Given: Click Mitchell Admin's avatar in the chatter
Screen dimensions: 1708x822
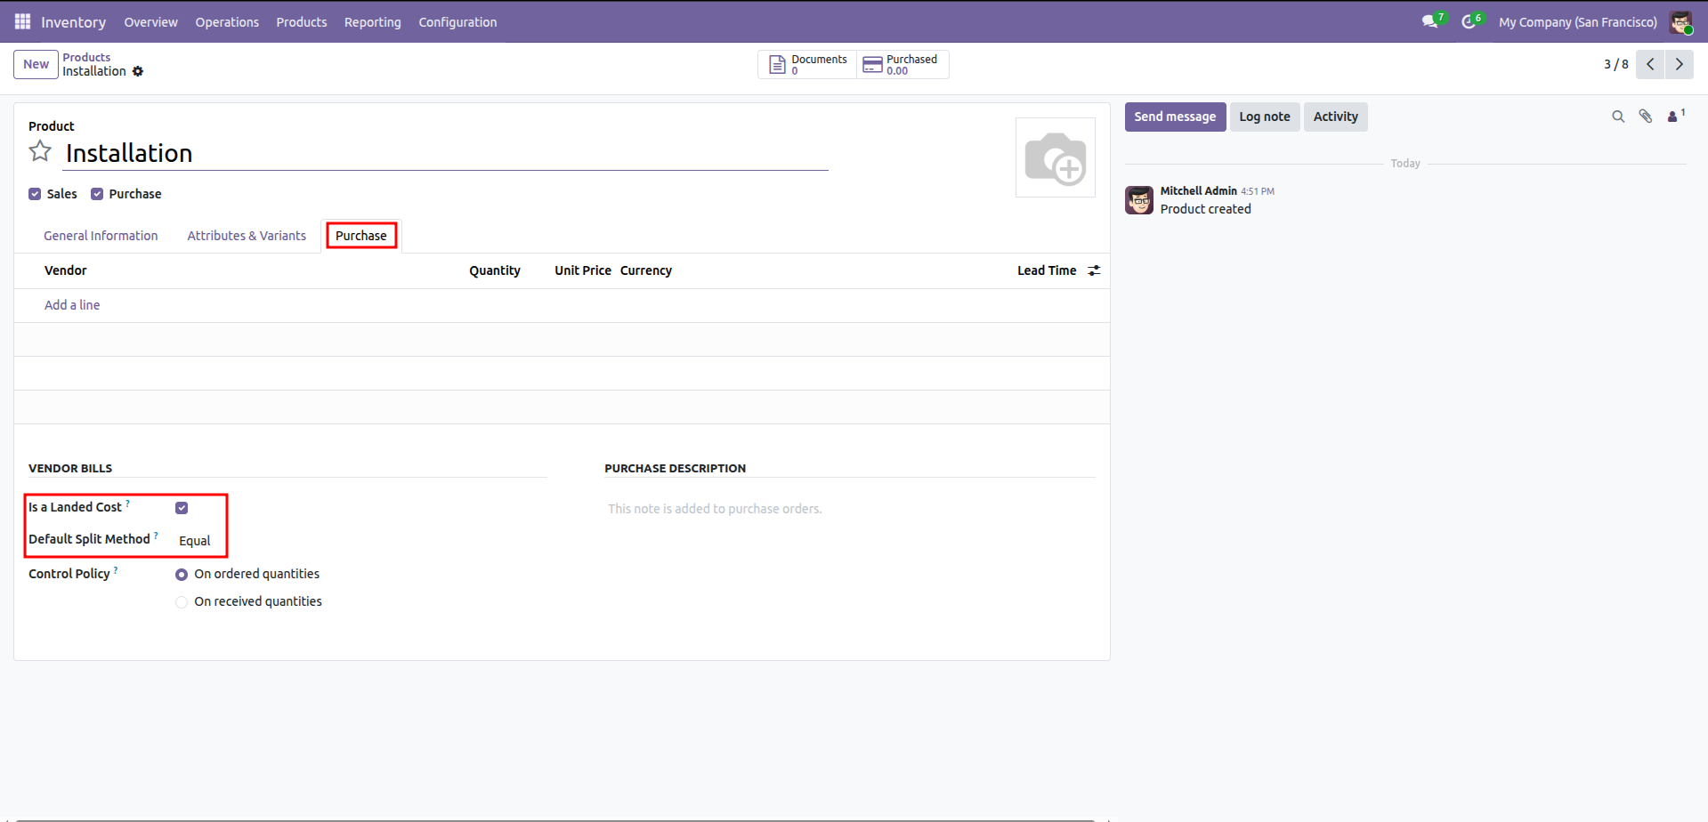Looking at the screenshot, I should point(1139,200).
